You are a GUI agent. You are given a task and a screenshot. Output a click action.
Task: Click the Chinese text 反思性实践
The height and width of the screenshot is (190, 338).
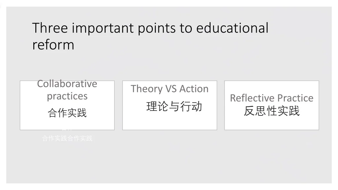pyautogui.click(x=272, y=111)
